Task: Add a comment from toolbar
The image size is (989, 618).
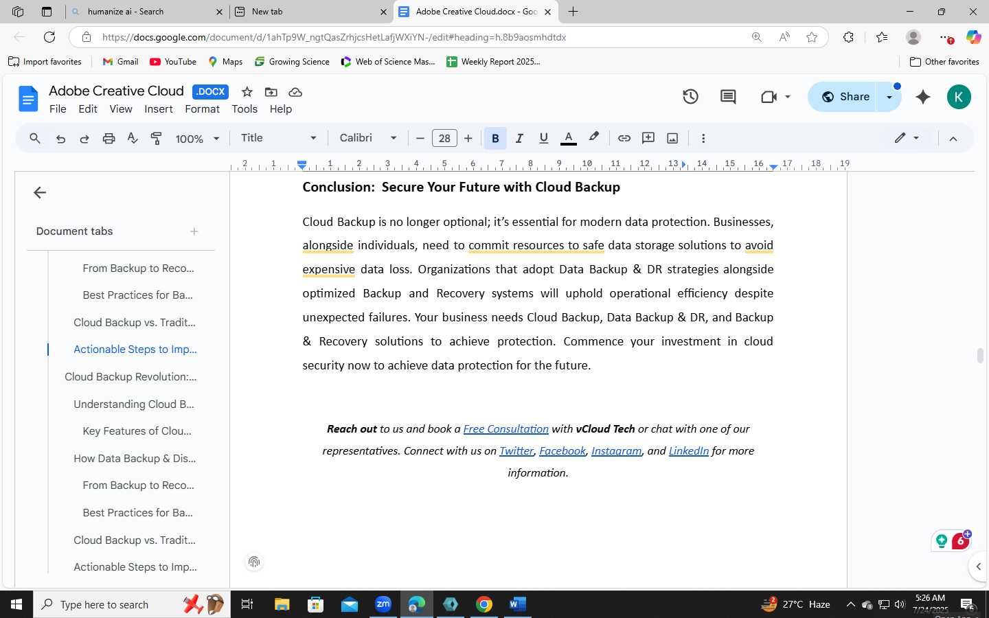Action: tap(648, 138)
